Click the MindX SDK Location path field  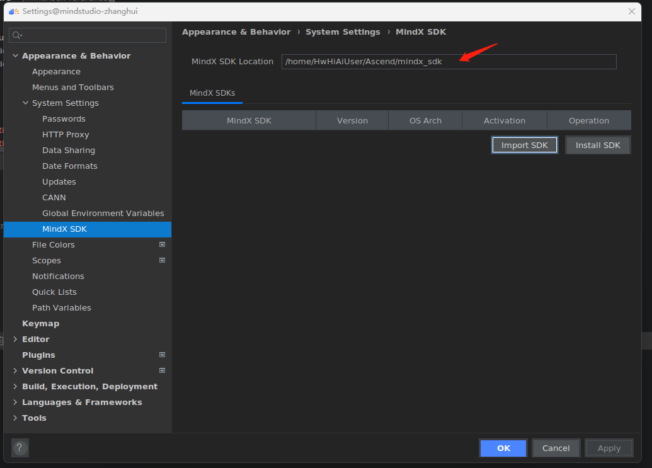click(x=449, y=62)
